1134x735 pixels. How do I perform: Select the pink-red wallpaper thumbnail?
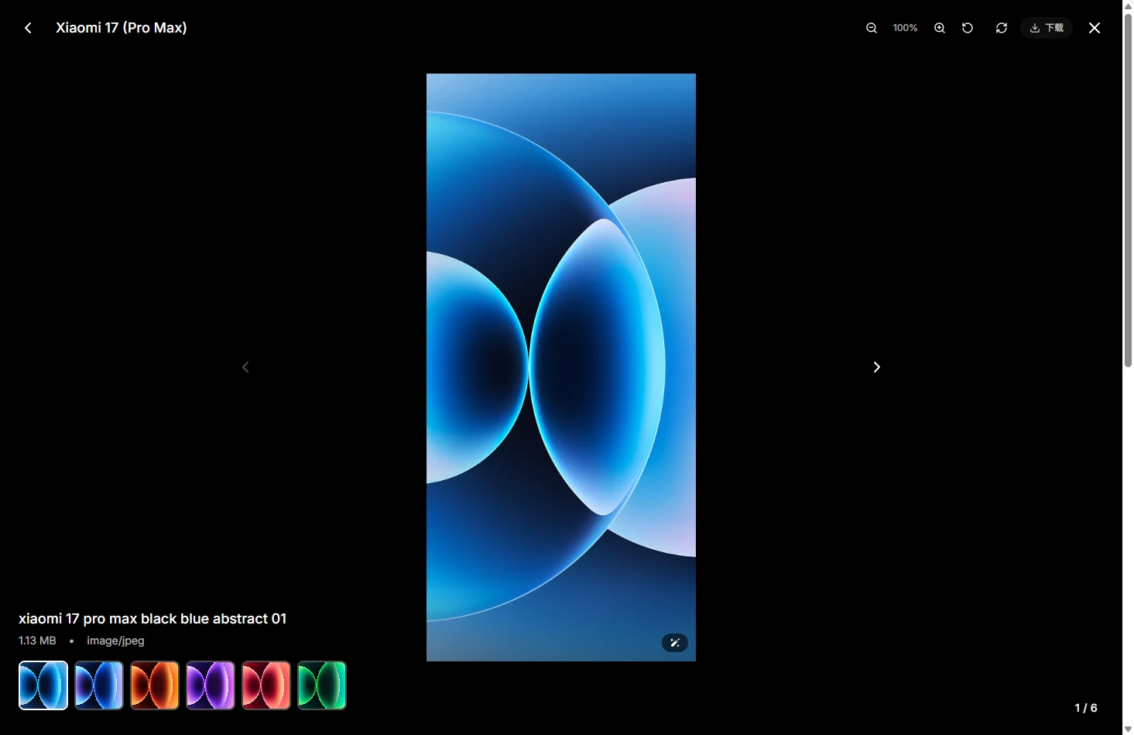tap(266, 685)
